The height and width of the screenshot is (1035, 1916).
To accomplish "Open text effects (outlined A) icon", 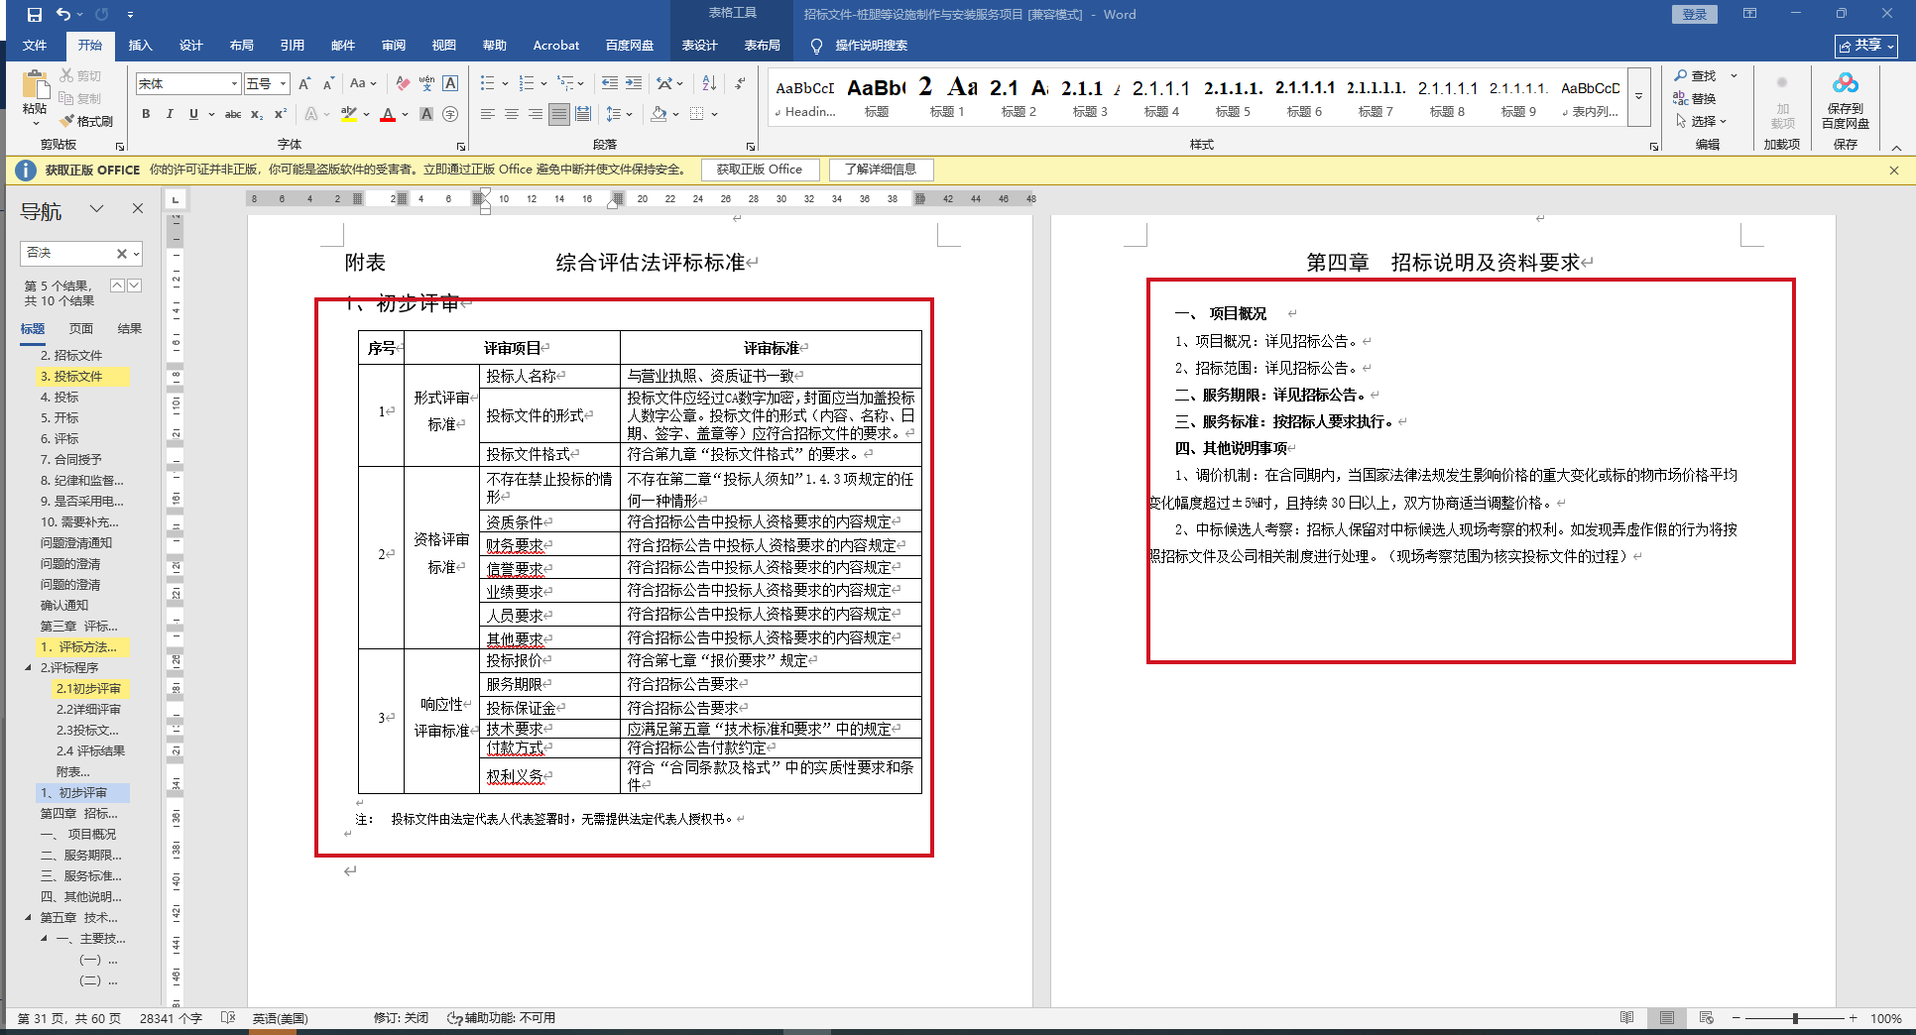I will pyautogui.click(x=311, y=114).
